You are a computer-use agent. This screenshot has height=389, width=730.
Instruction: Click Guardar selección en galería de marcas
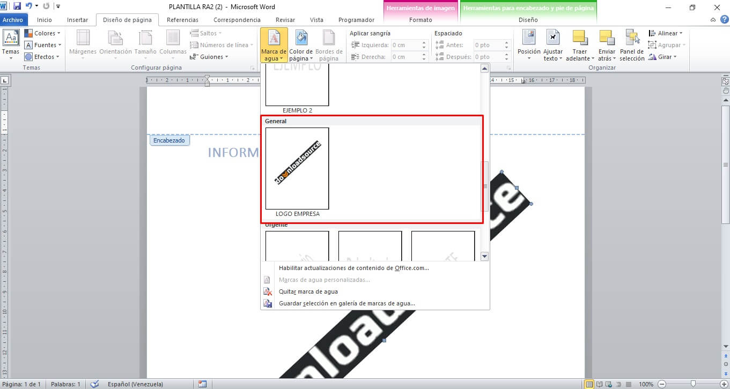[x=347, y=303]
